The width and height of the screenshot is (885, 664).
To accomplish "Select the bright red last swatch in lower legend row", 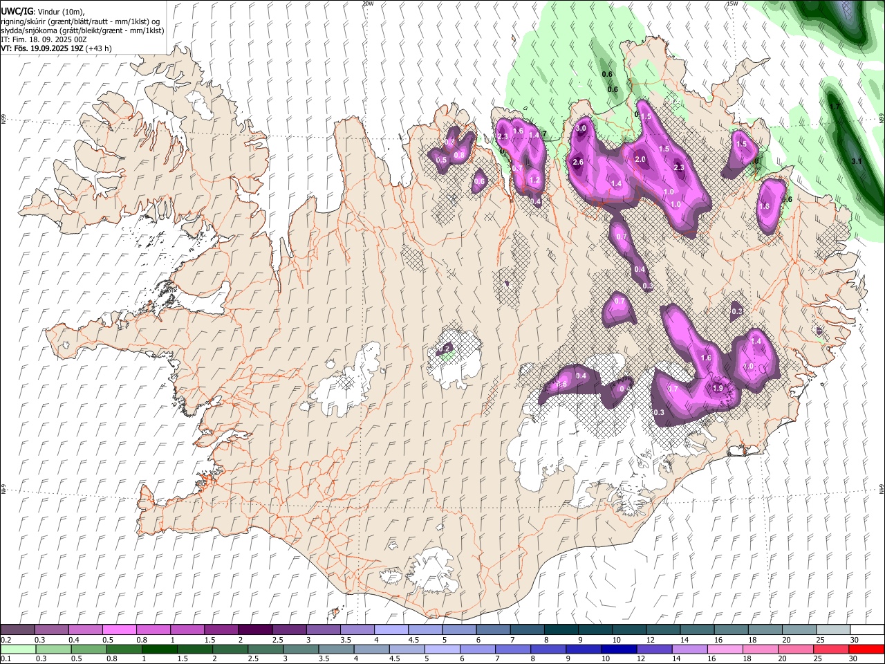I will coord(866,649).
